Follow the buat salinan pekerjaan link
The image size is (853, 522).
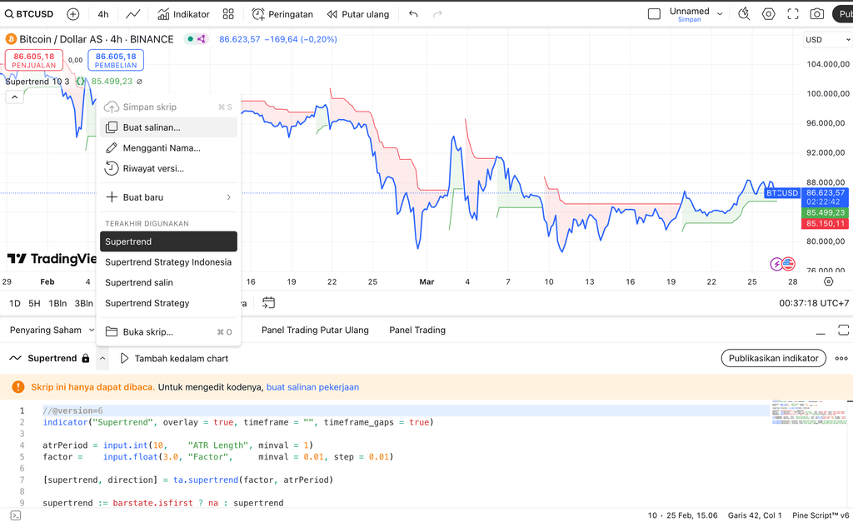point(312,387)
